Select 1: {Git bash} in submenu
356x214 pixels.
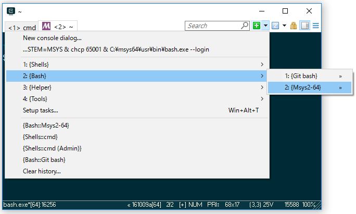pyautogui.click(x=310, y=76)
